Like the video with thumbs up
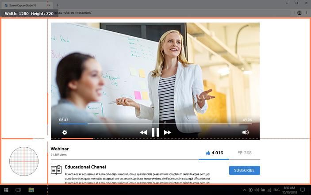 [208, 153]
